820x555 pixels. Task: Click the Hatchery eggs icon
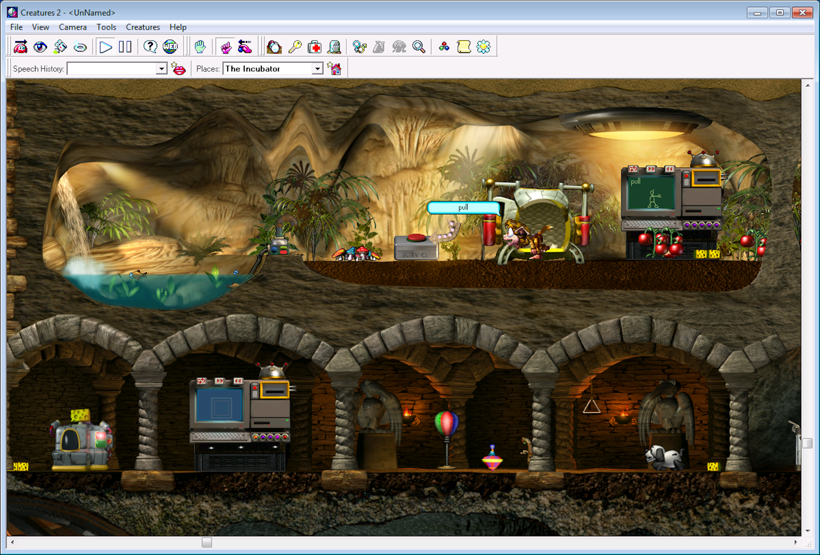(274, 47)
